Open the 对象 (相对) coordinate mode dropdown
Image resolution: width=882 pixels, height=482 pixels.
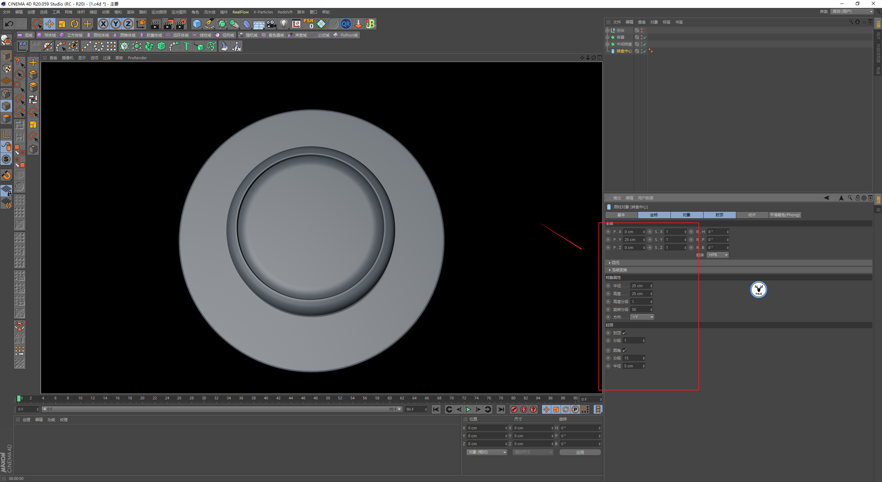click(x=487, y=452)
